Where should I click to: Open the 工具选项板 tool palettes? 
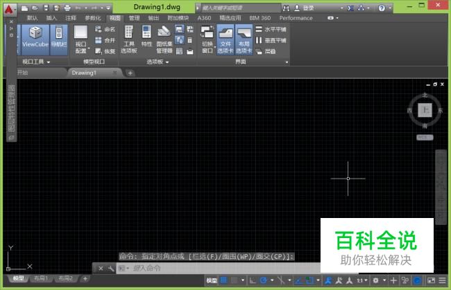point(129,40)
